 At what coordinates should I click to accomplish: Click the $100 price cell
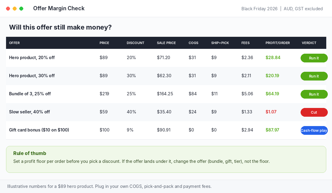pyautogui.click(x=105, y=130)
